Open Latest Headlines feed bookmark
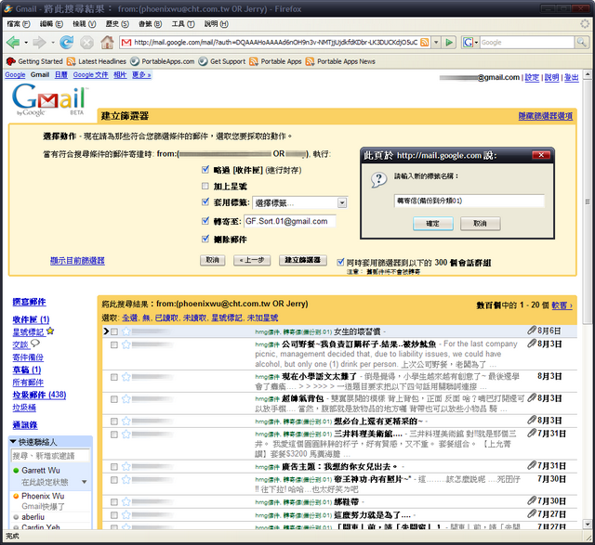This screenshot has width=595, height=545. point(97,61)
